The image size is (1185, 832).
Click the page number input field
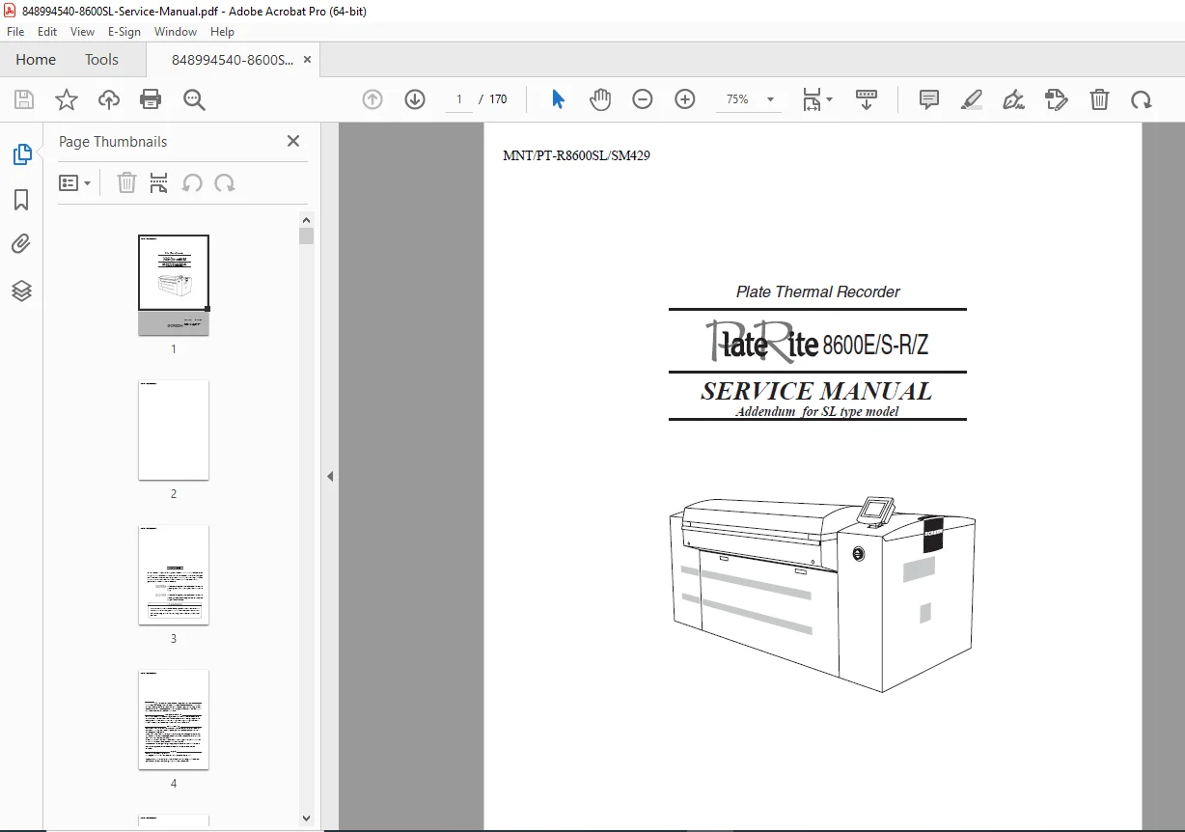[x=459, y=99]
